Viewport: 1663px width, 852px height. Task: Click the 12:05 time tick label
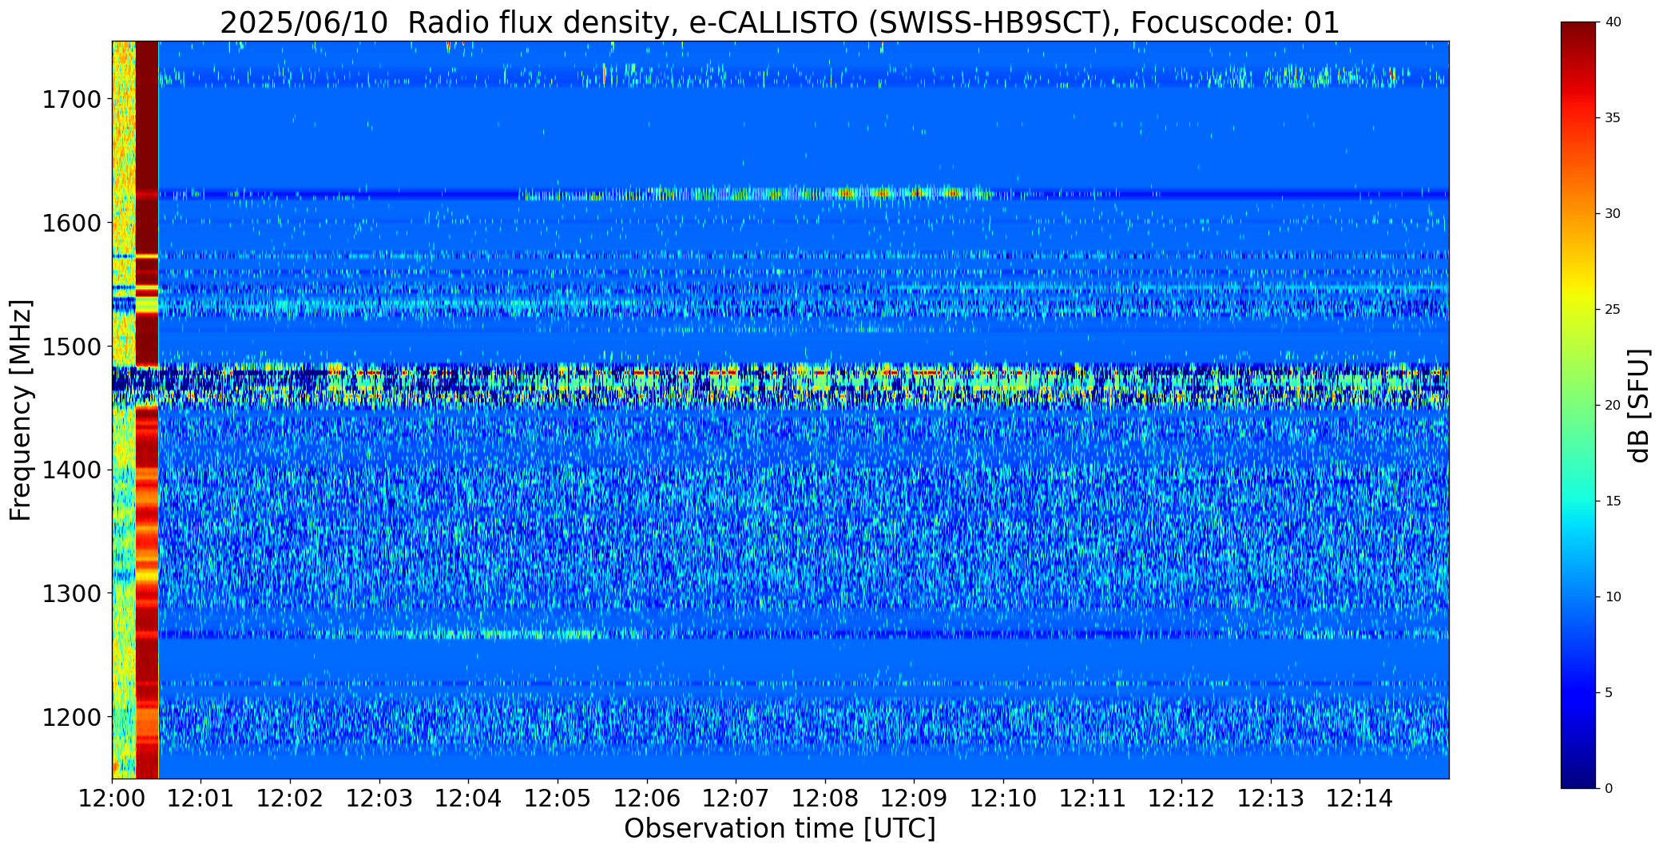pyautogui.click(x=558, y=799)
